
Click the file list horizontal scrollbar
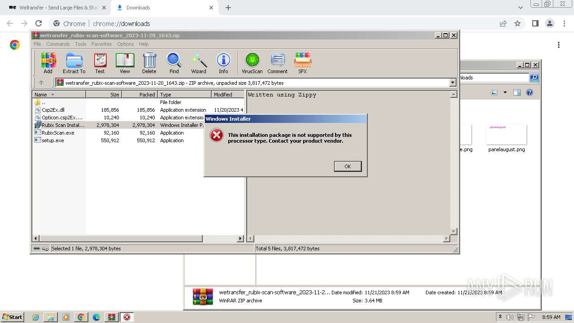click(121, 239)
